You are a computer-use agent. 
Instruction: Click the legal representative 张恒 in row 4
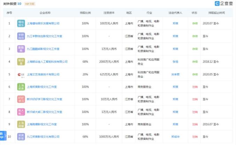click(175, 62)
